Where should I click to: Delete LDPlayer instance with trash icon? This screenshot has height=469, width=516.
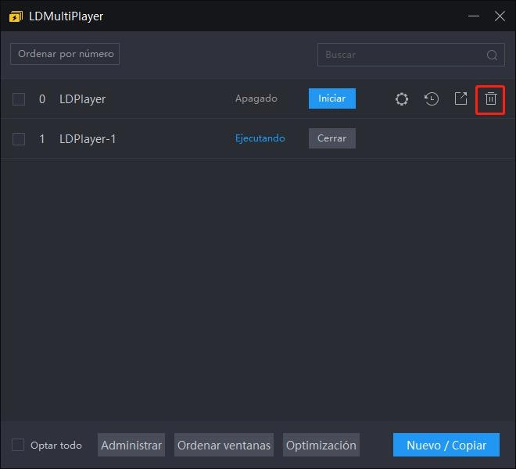pos(490,98)
